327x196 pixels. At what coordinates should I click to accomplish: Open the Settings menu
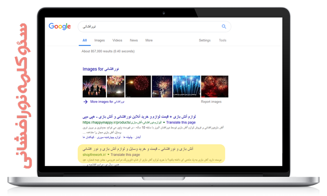[x=205, y=40]
